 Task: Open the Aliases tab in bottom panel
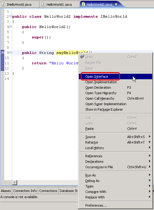(6, 191)
